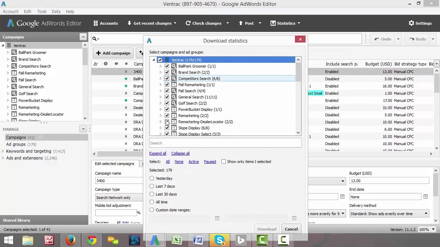
Task: Open Skype from the taskbar
Action: point(219,240)
